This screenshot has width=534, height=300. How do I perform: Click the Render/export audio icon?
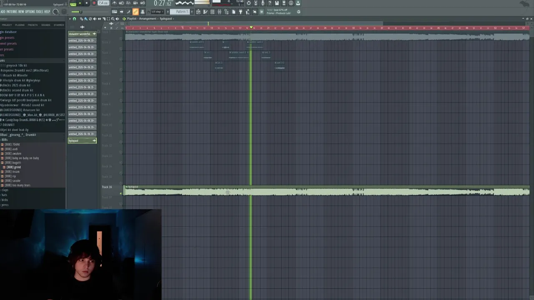[284, 3]
